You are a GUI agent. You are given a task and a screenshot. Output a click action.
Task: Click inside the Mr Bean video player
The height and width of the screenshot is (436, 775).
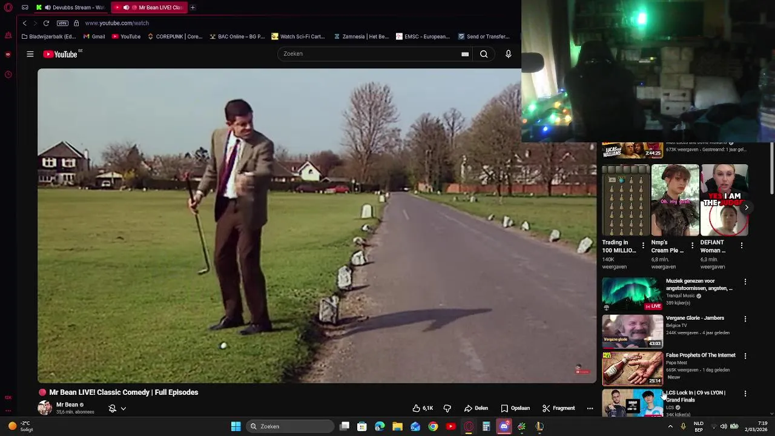coord(317,226)
